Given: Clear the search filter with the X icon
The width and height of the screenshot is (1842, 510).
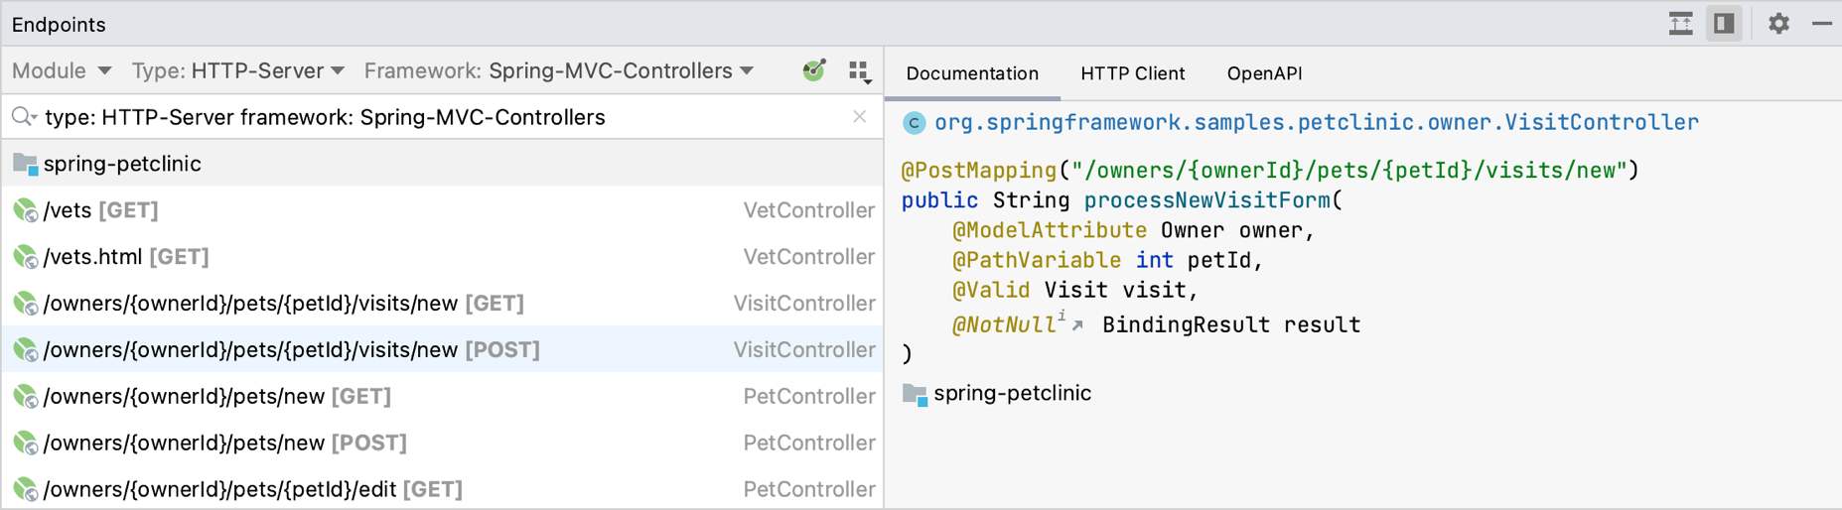Looking at the screenshot, I should click(860, 117).
